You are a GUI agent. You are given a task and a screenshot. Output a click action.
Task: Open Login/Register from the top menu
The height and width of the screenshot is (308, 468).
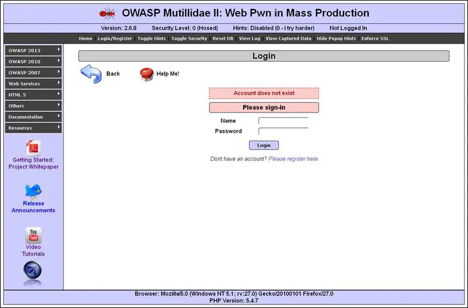(115, 38)
